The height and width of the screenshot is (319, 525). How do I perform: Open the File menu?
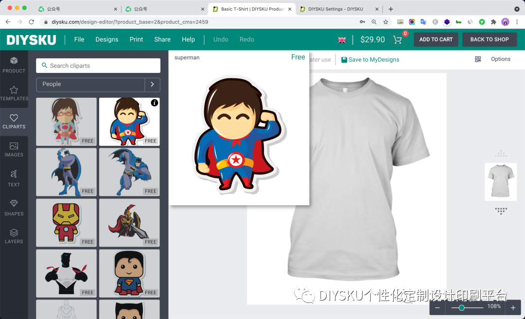(x=79, y=39)
